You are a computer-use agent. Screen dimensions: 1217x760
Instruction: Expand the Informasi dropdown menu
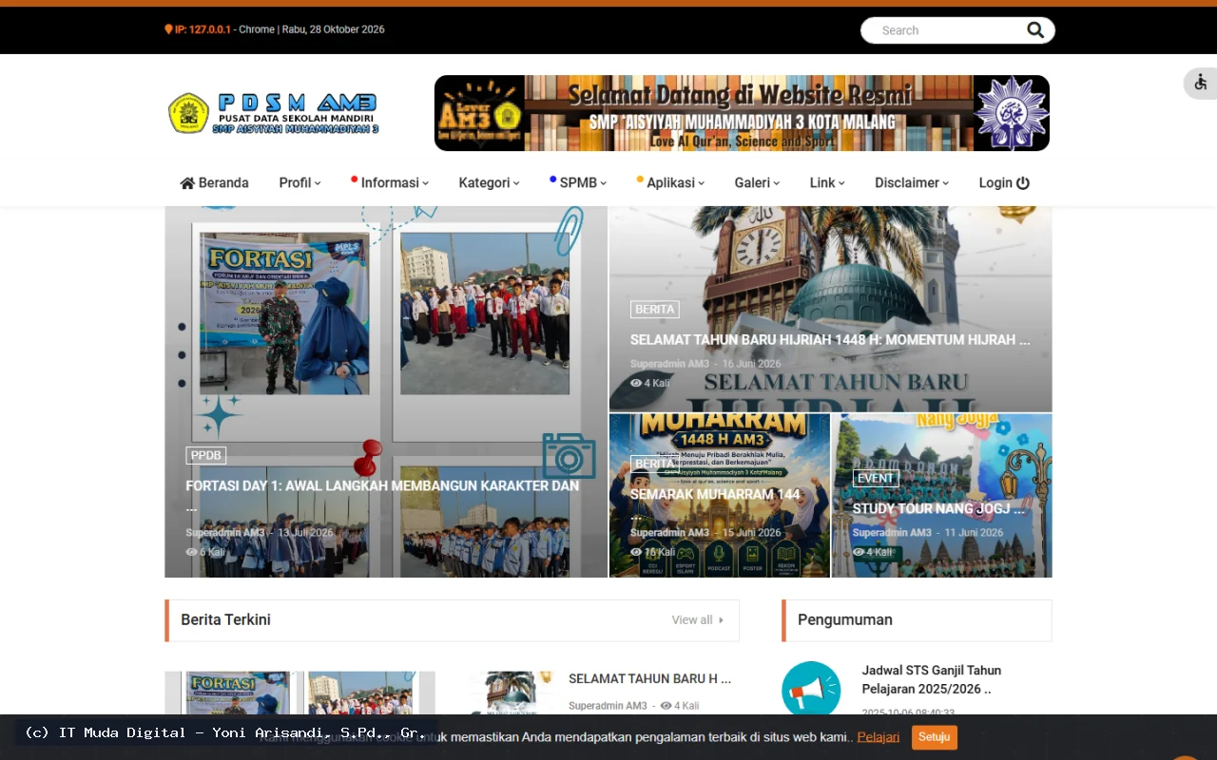391,182
